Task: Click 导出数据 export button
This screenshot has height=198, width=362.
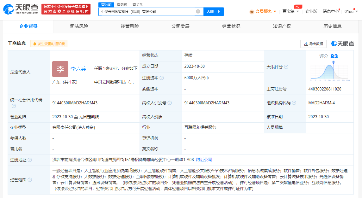Action: (x=313, y=44)
